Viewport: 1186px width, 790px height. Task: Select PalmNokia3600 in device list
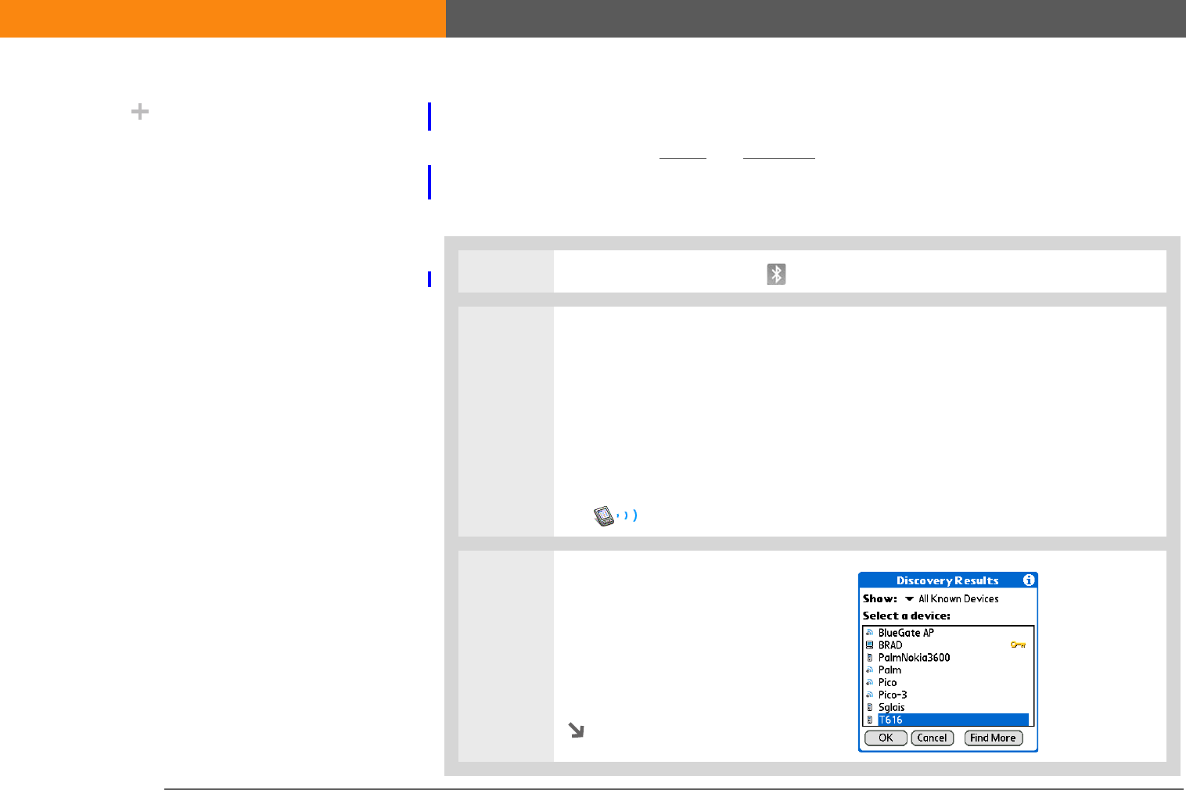pyautogui.click(x=914, y=658)
